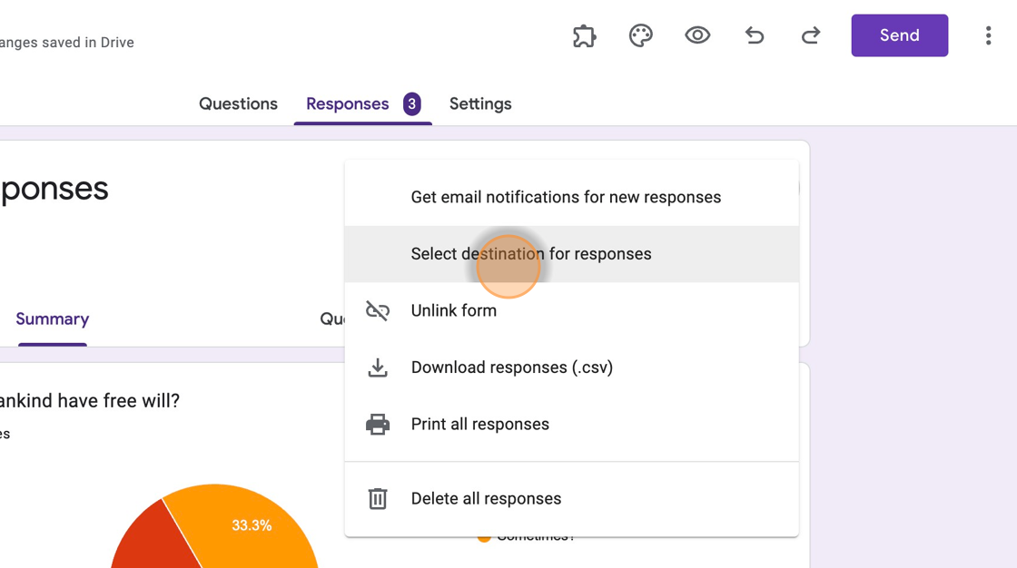Viewport: 1017px width, 568px height.
Task: Click the broken-link icon beside Unlink form
Action: click(x=378, y=310)
